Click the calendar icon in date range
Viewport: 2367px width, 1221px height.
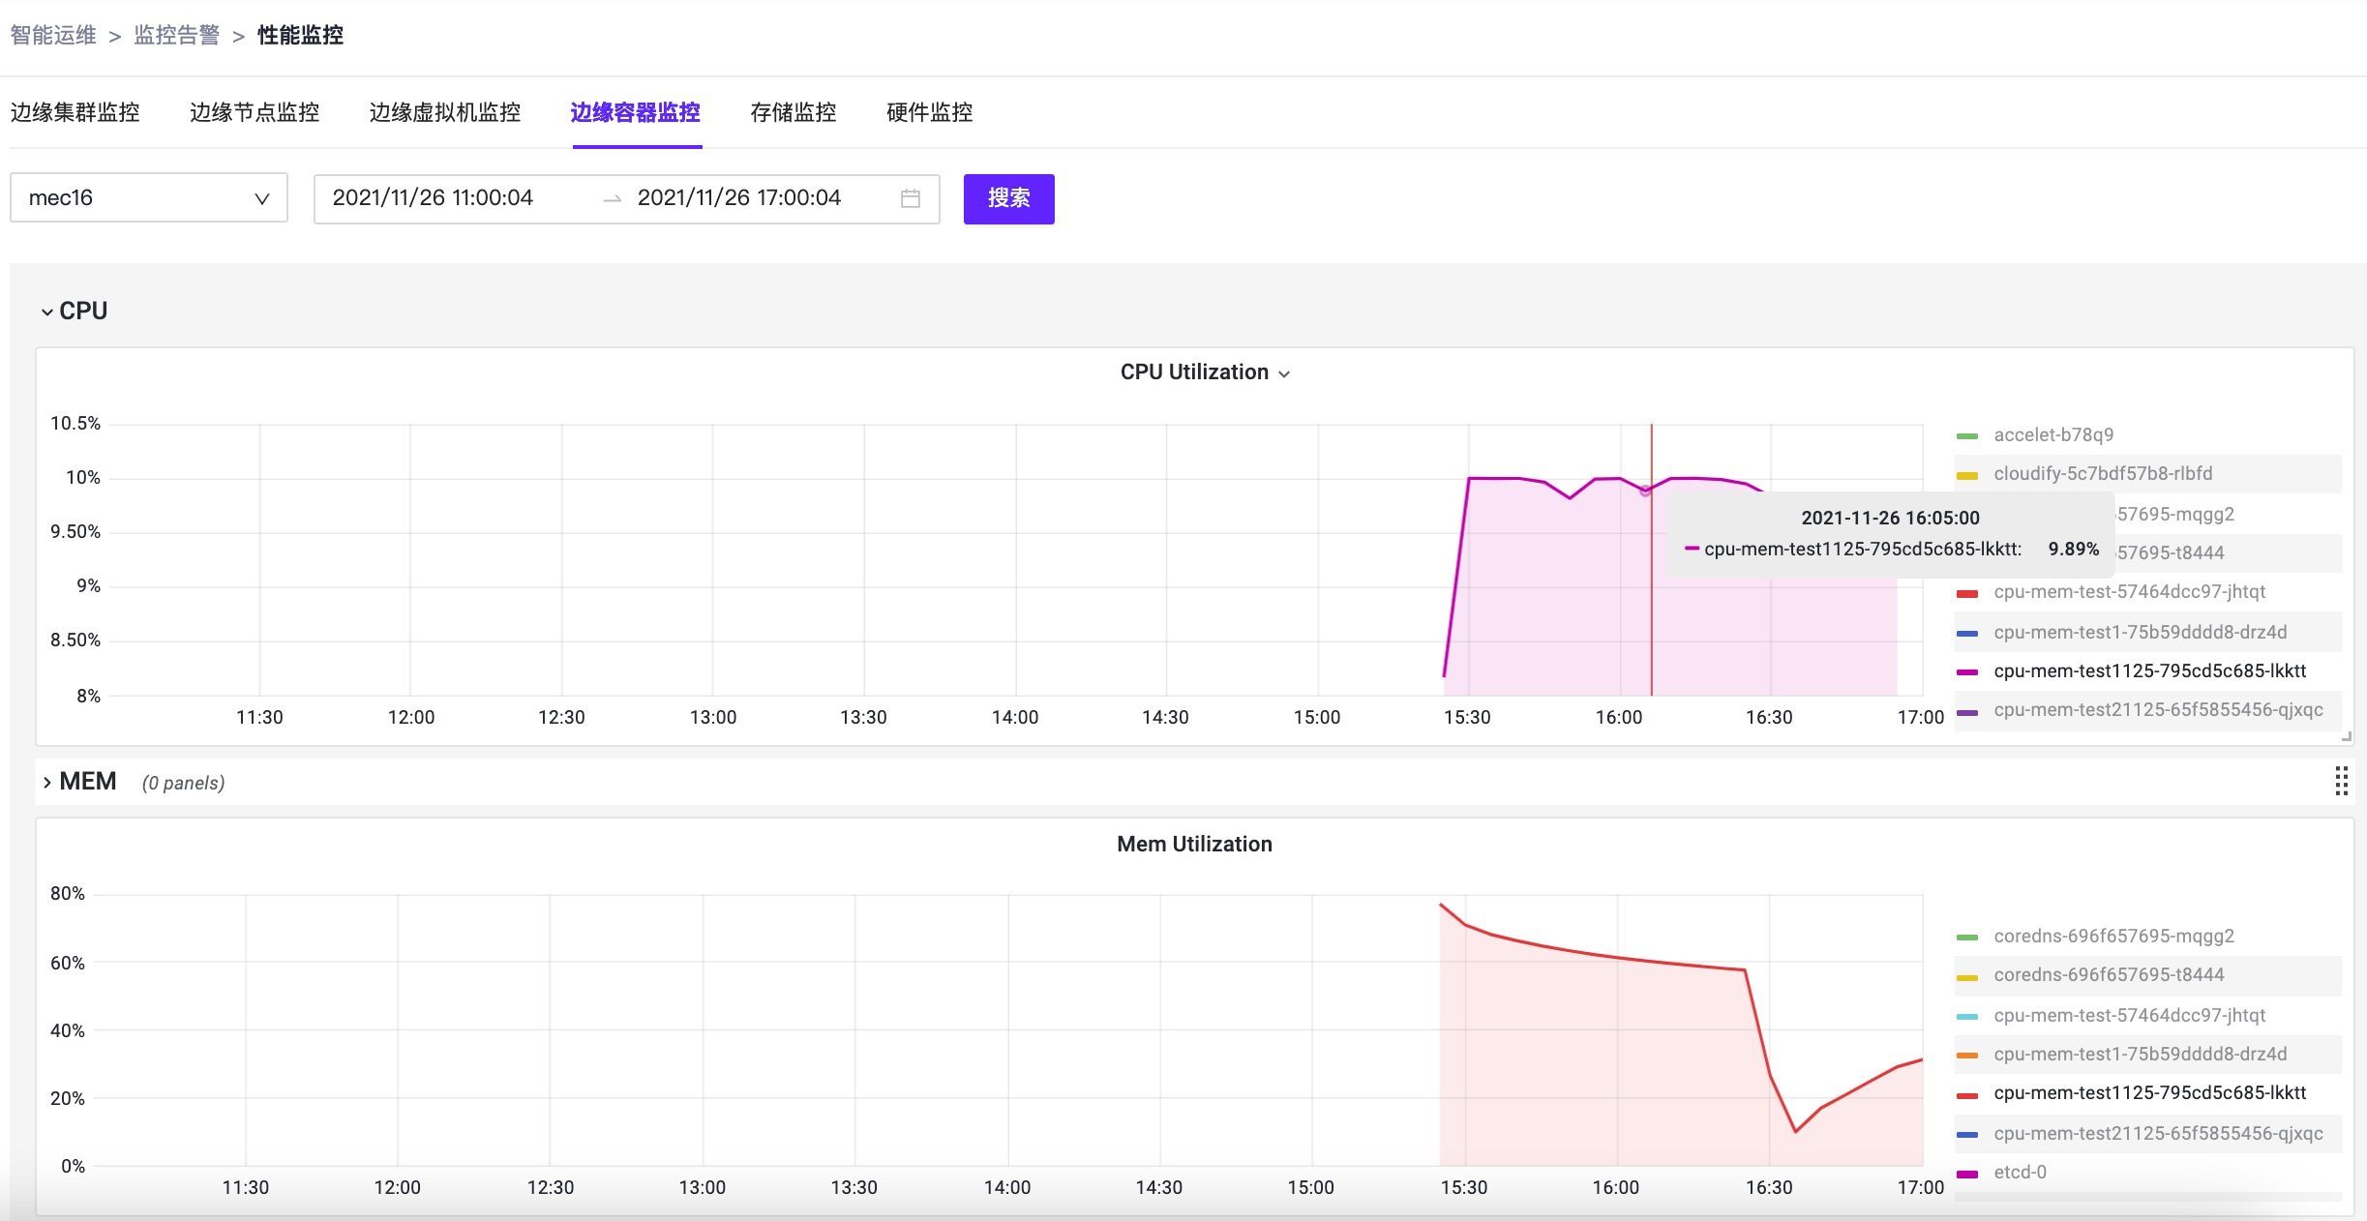click(x=910, y=198)
